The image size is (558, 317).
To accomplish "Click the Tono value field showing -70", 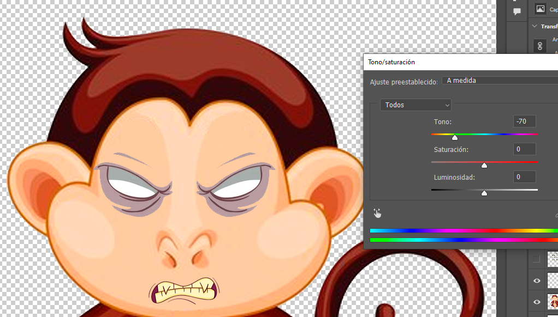I will (524, 121).
